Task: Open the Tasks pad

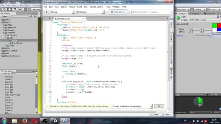Action: point(166,115)
